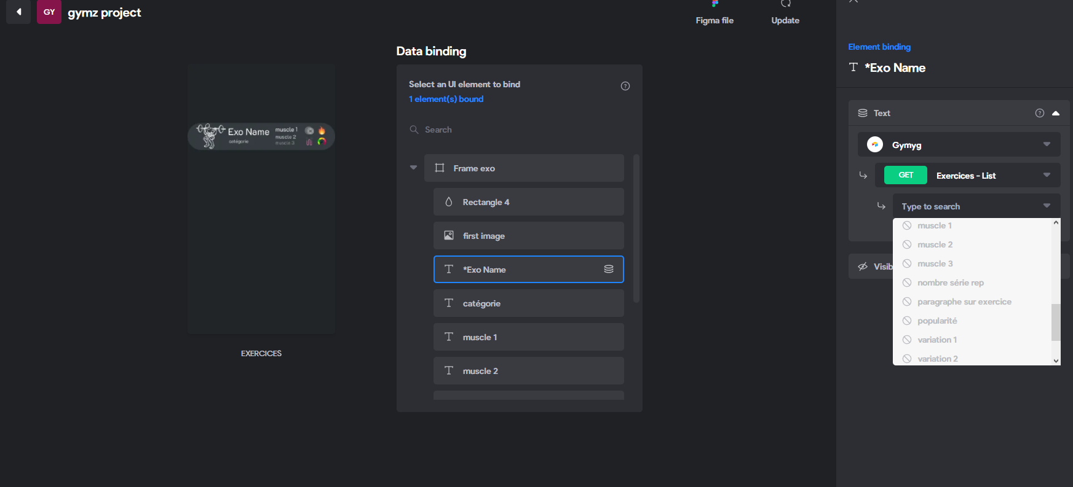Toggle the Visibility section eye icon
Image resolution: width=1073 pixels, height=487 pixels.
click(x=863, y=267)
